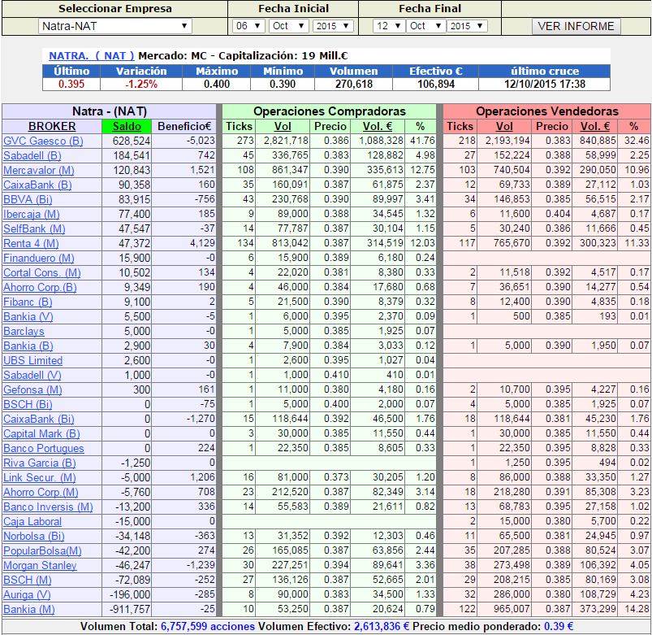Open the Bankia (M) broker link

click(x=29, y=609)
